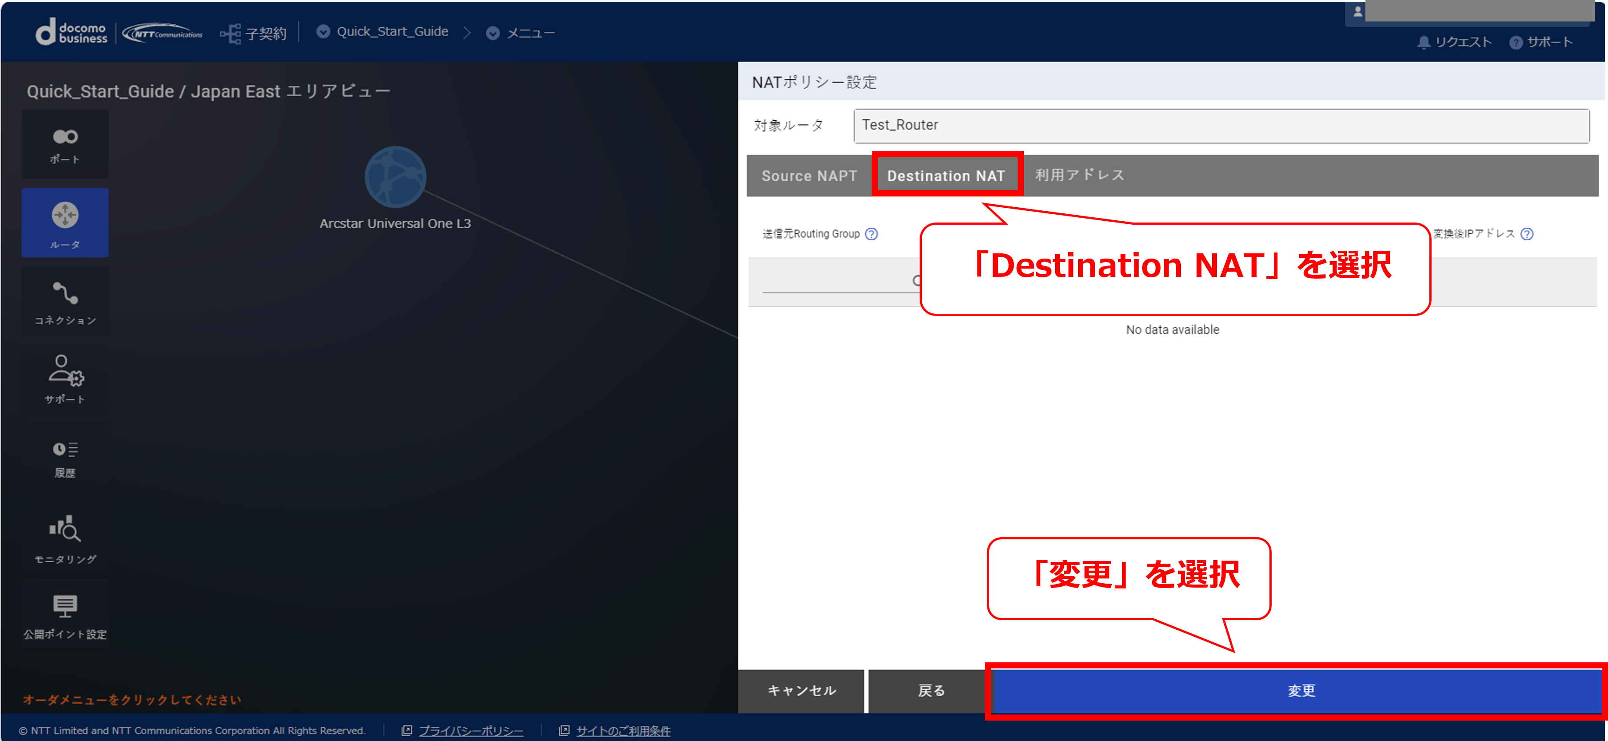Click the 対象ルータ Test_Router field

1221,126
